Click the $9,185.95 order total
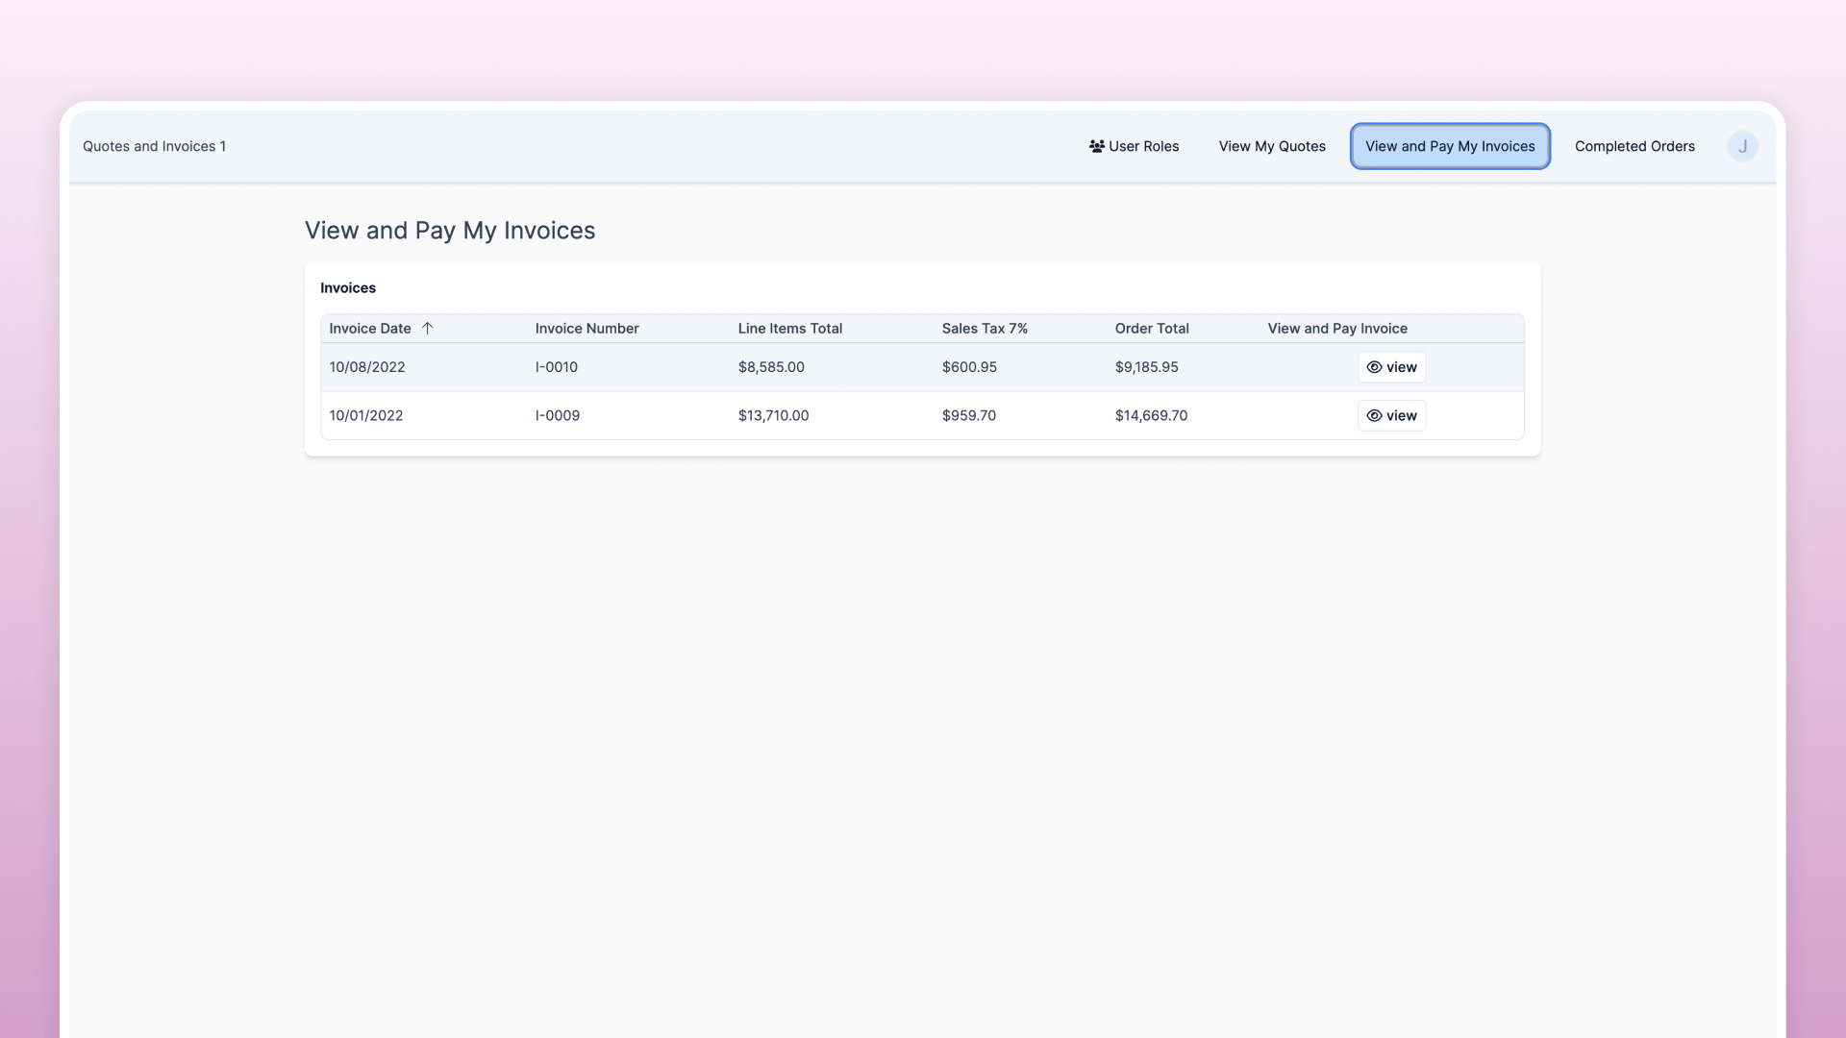The height and width of the screenshot is (1038, 1846). pyautogui.click(x=1146, y=367)
